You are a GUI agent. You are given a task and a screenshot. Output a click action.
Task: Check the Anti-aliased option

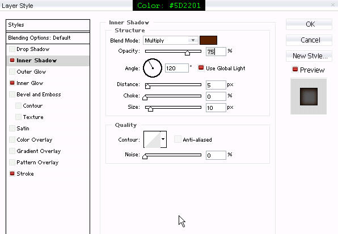pyautogui.click(x=178, y=139)
